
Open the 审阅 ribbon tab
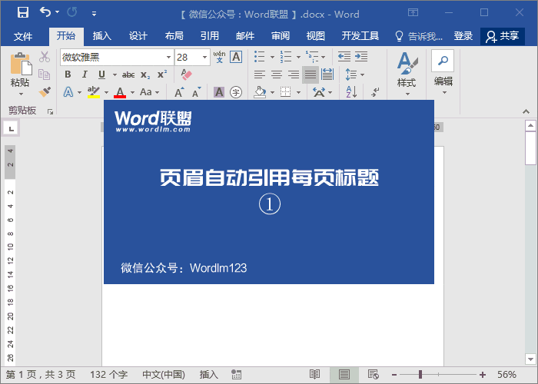281,36
